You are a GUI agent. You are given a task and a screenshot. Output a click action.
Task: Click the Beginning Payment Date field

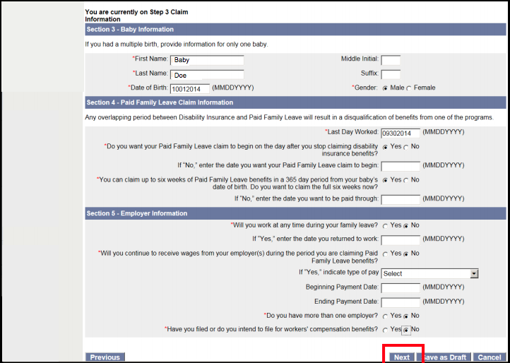click(x=401, y=287)
